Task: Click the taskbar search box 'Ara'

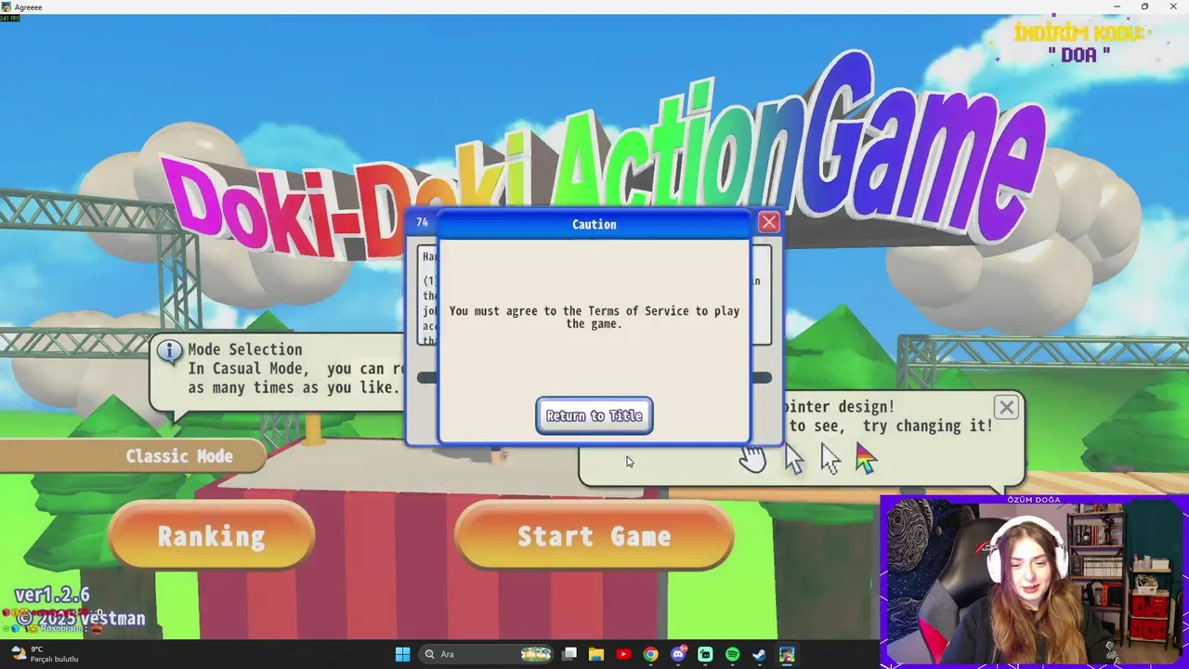Action: (x=485, y=654)
